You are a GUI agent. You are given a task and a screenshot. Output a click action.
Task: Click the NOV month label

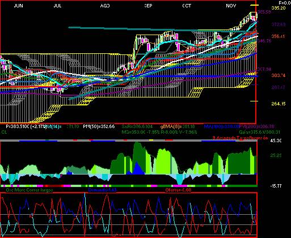click(231, 6)
